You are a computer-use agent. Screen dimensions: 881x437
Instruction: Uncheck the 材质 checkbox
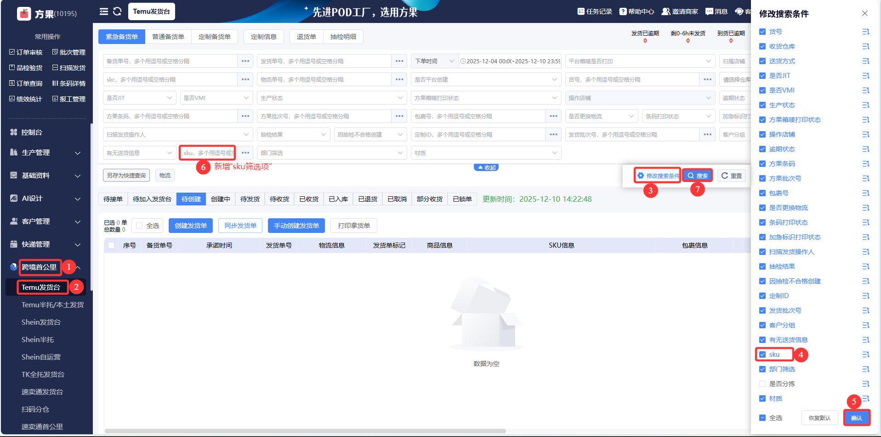point(762,398)
